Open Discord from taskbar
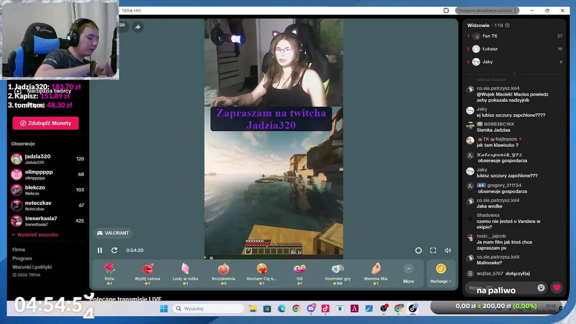 tap(311, 308)
